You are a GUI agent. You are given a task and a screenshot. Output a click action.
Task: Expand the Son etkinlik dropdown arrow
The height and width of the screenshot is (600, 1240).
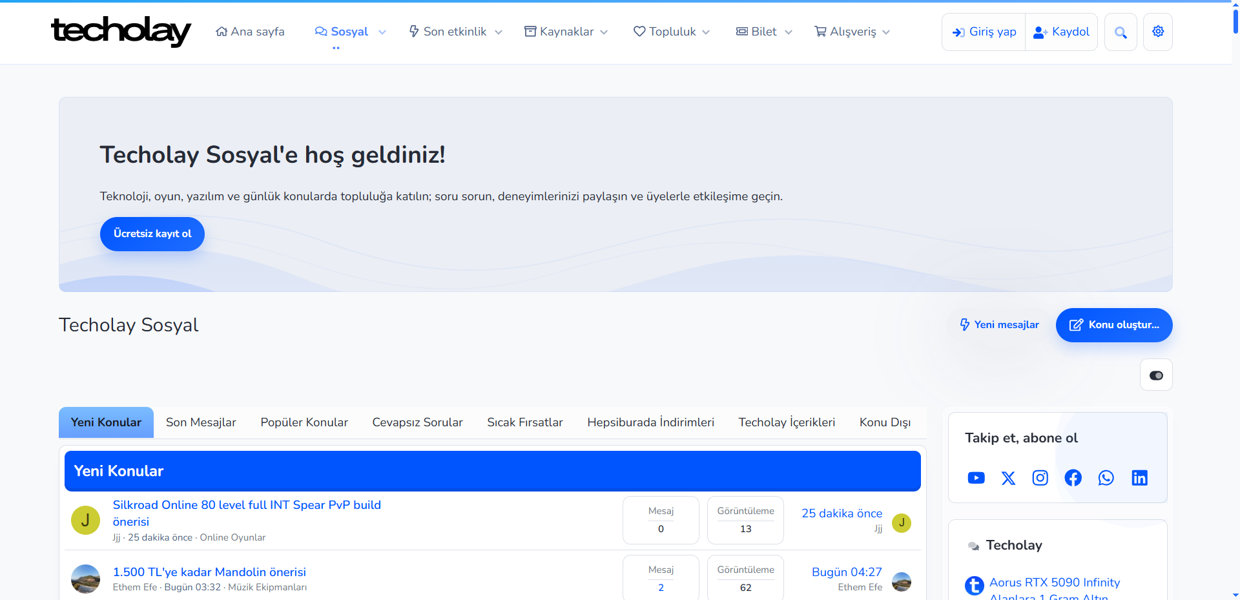click(x=499, y=32)
